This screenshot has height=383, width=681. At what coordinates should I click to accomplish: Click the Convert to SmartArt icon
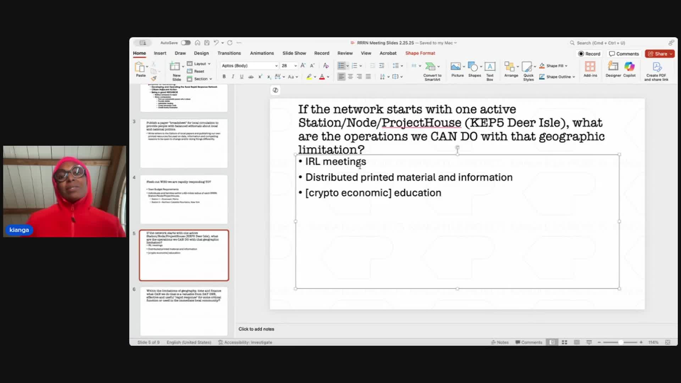[x=430, y=67]
